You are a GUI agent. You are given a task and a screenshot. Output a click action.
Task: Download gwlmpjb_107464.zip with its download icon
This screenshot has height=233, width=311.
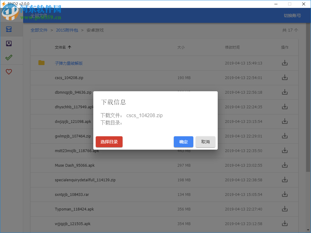[x=284, y=136]
